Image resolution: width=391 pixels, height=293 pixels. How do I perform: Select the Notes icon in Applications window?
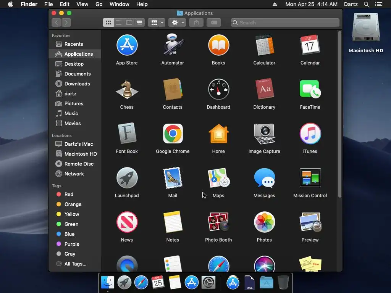point(173,222)
